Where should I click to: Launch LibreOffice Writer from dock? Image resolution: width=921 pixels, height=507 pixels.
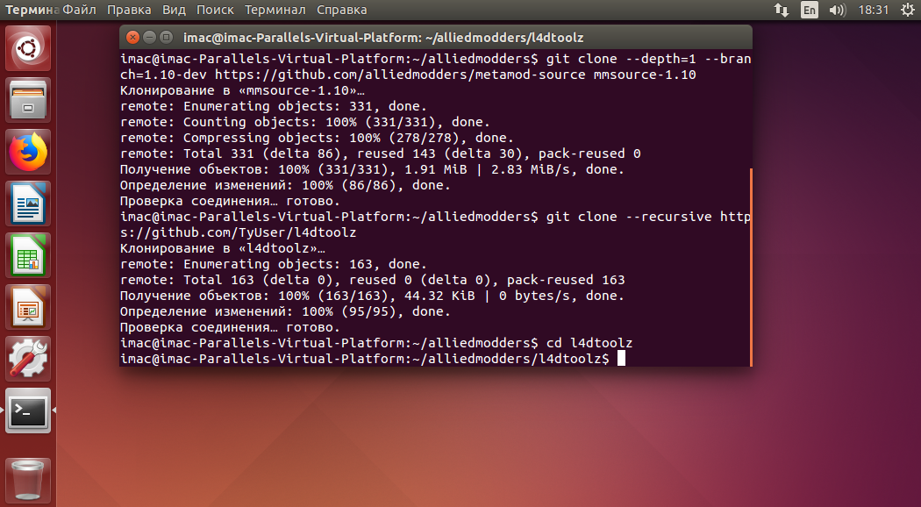click(27, 204)
